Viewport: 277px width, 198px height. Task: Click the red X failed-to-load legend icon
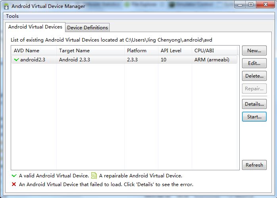(x=14, y=184)
